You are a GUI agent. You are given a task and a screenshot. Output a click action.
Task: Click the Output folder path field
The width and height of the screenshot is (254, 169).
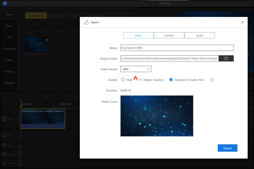pos(169,58)
